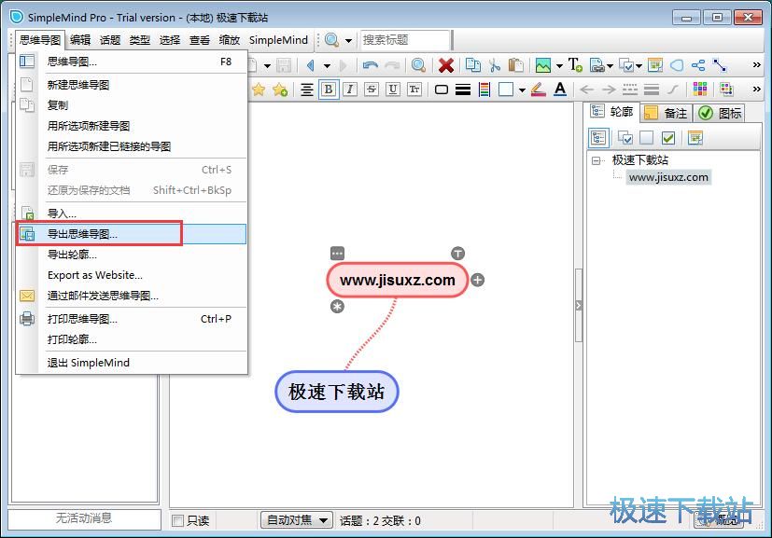Click the add checkbox icon in toolbar
The image size is (772, 538).
[x=626, y=65]
